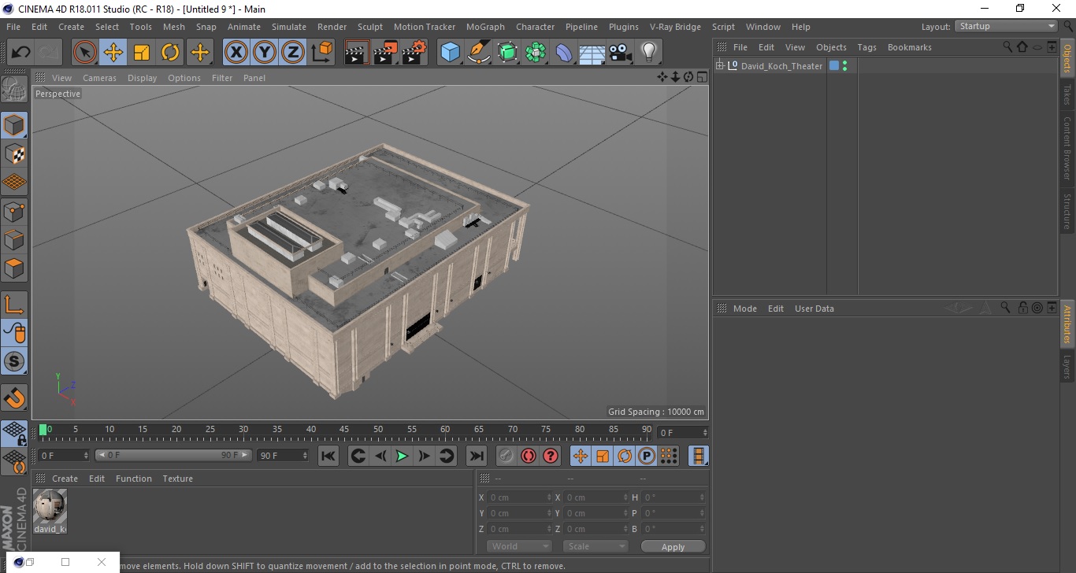Add a Camera object from toolbar
The image size is (1076, 573).
coord(621,53)
